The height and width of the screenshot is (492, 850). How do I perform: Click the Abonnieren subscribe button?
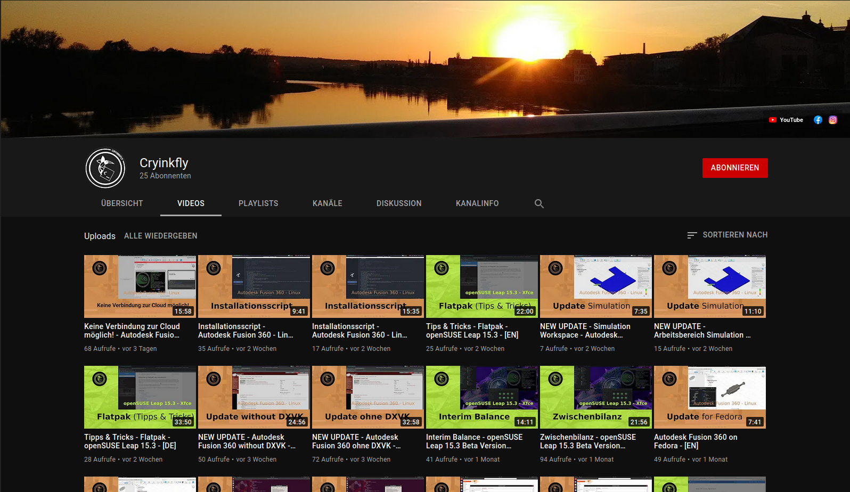click(x=735, y=168)
